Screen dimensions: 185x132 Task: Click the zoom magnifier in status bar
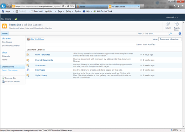pyautogui.click(x=171, y=130)
